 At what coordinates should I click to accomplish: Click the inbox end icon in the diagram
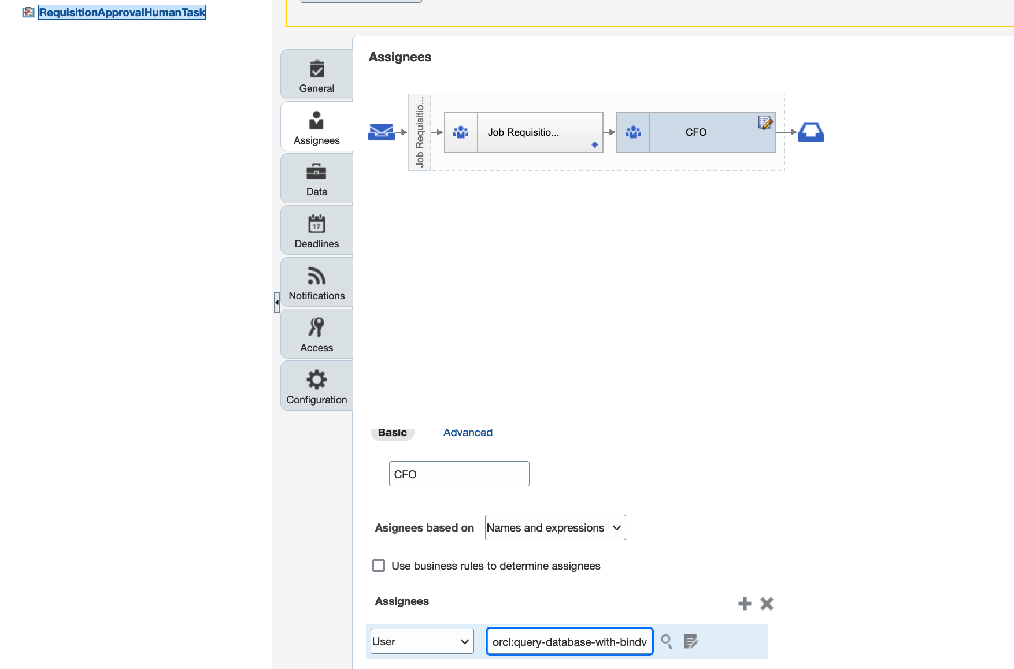click(x=811, y=132)
